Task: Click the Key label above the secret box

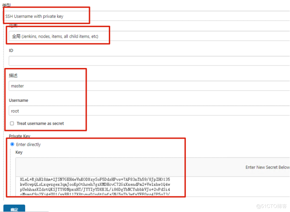Action: click(x=19, y=152)
